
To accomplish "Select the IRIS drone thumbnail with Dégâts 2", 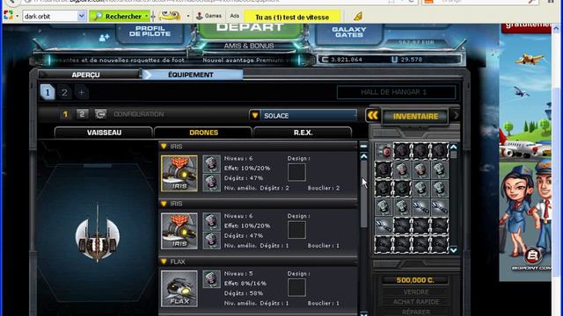I will pyautogui.click(x=179, y=174).
